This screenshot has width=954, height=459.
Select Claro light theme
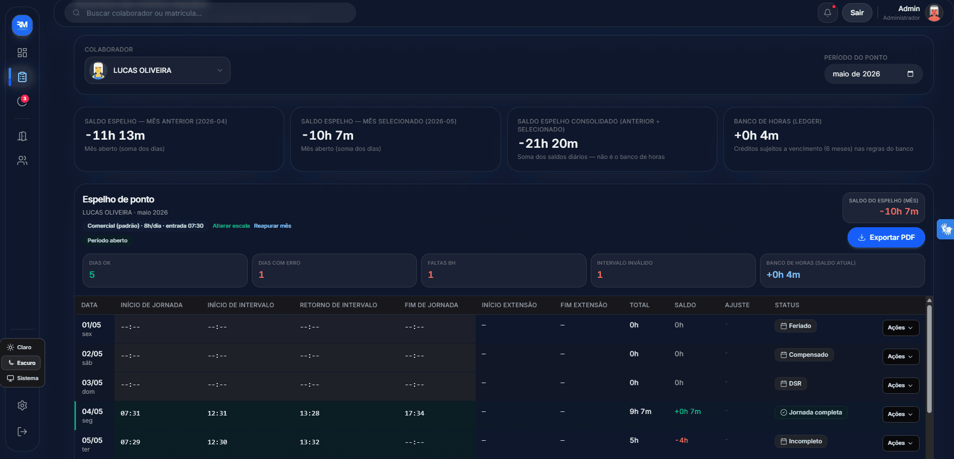20,347
